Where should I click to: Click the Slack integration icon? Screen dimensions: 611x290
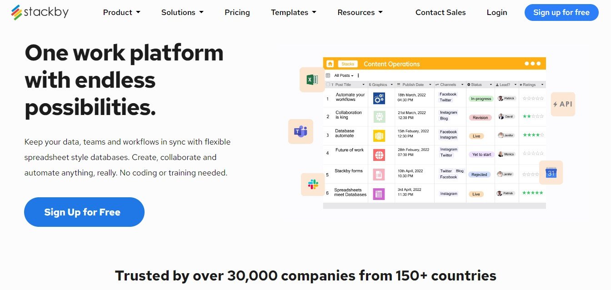(x=313, y=185)
